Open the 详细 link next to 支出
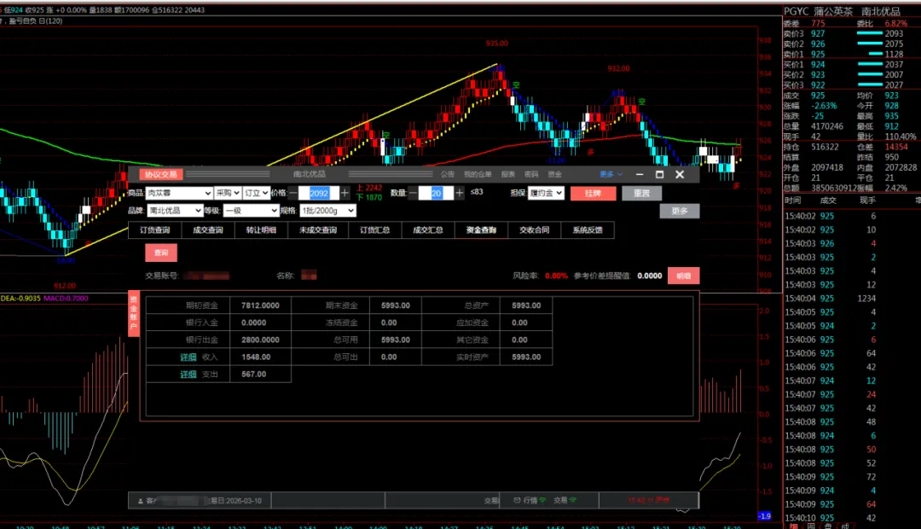 pyautogui.click(x=188, y=374)
